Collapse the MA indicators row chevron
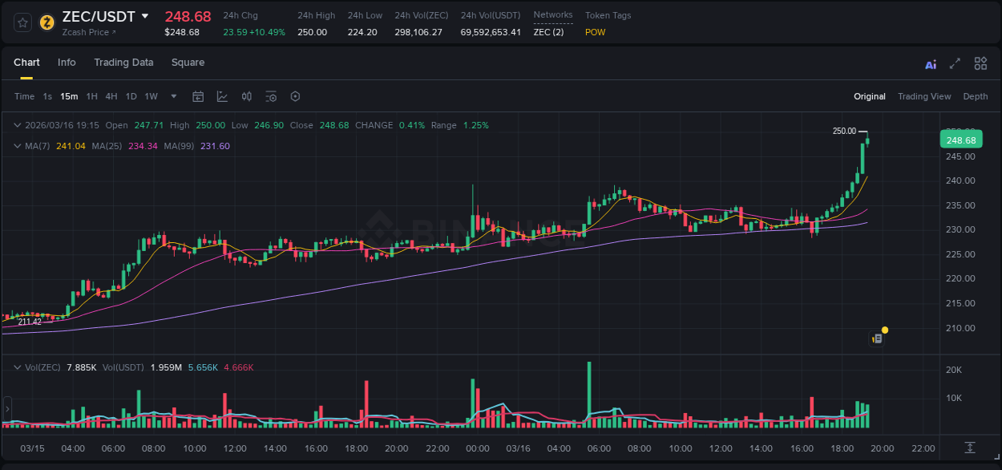The height and width of the screenshot is (470, 1002). pos(17,145)
